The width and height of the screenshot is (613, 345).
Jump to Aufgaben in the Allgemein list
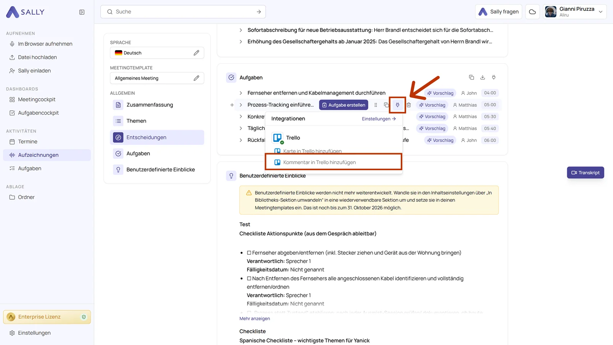pyautogui.click(x=157, y=154)
